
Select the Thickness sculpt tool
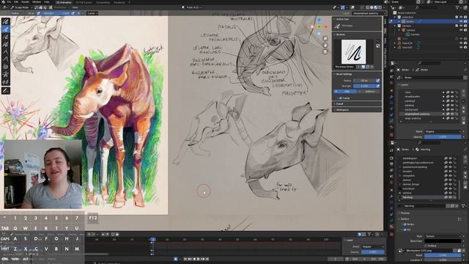coord(6,29)
